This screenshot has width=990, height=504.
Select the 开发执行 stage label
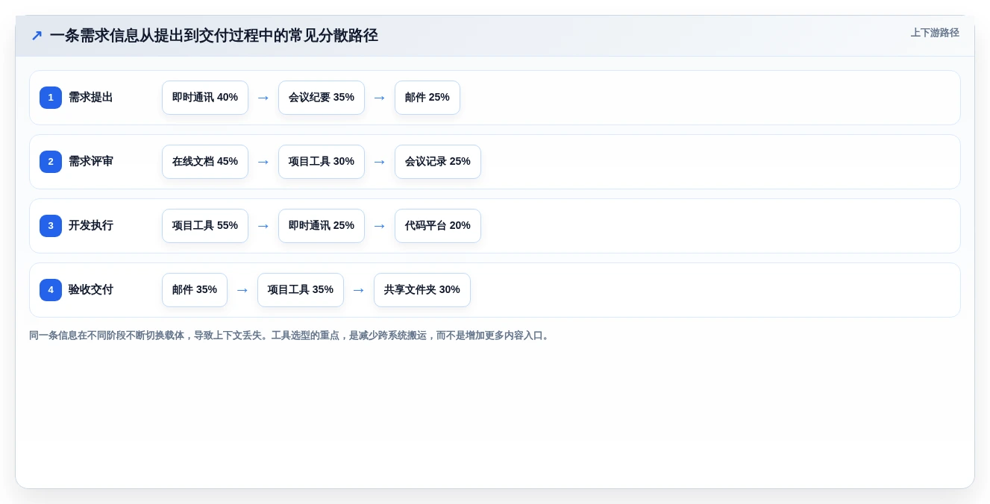coord(91,226)
